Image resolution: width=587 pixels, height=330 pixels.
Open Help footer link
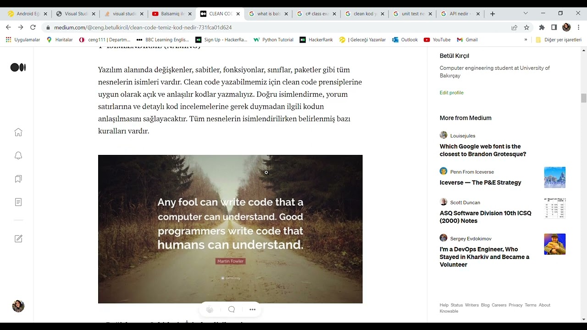(444, 305)
